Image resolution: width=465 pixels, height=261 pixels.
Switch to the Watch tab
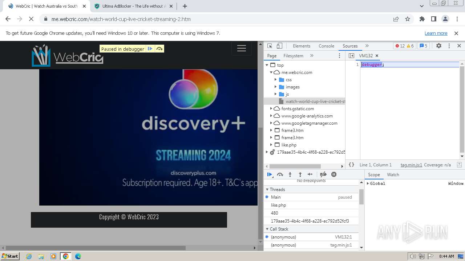click(393, 175)
